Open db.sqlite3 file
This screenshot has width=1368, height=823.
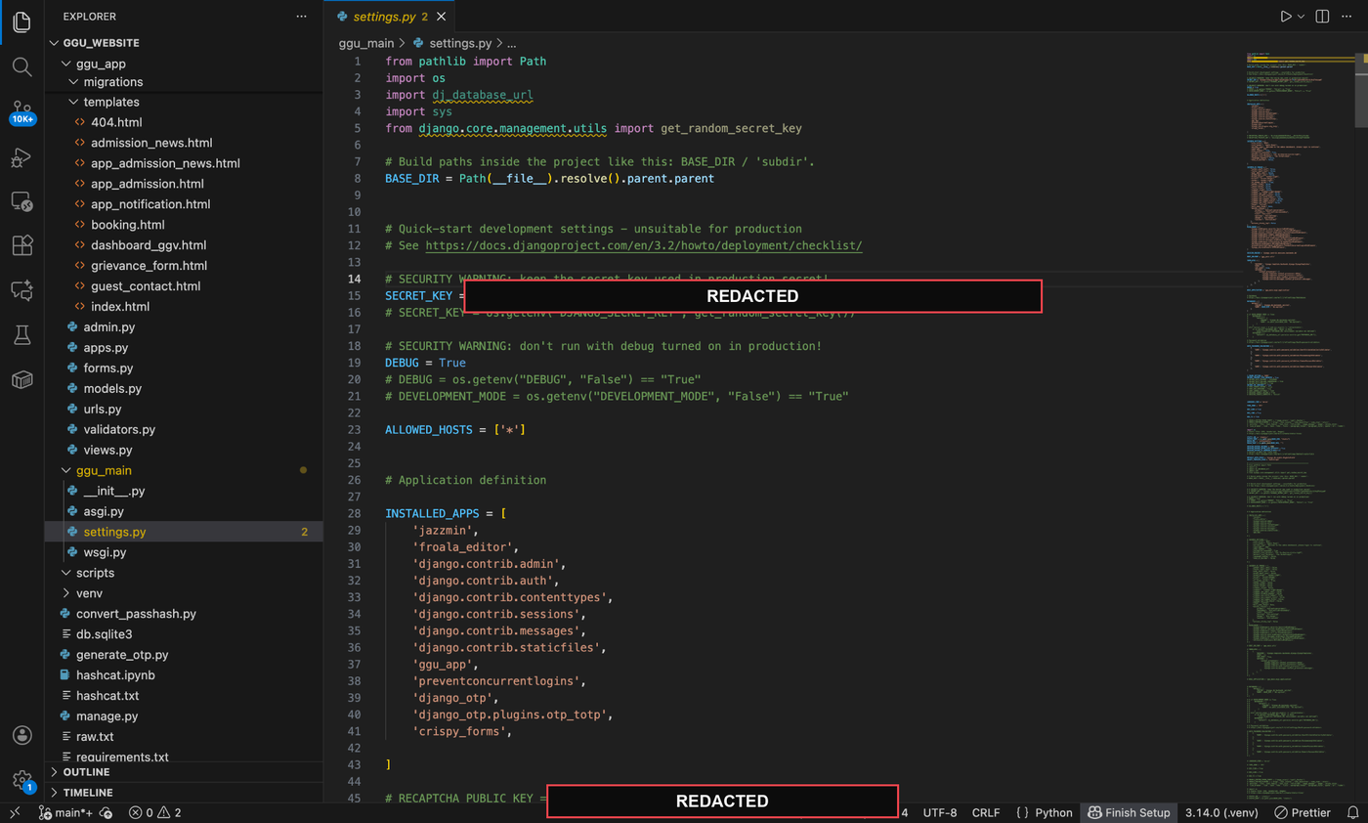(104, 634)
